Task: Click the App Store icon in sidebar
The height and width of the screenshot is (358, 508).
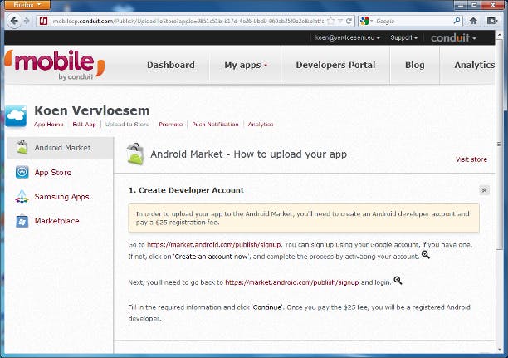Action: tap(22, 172)
